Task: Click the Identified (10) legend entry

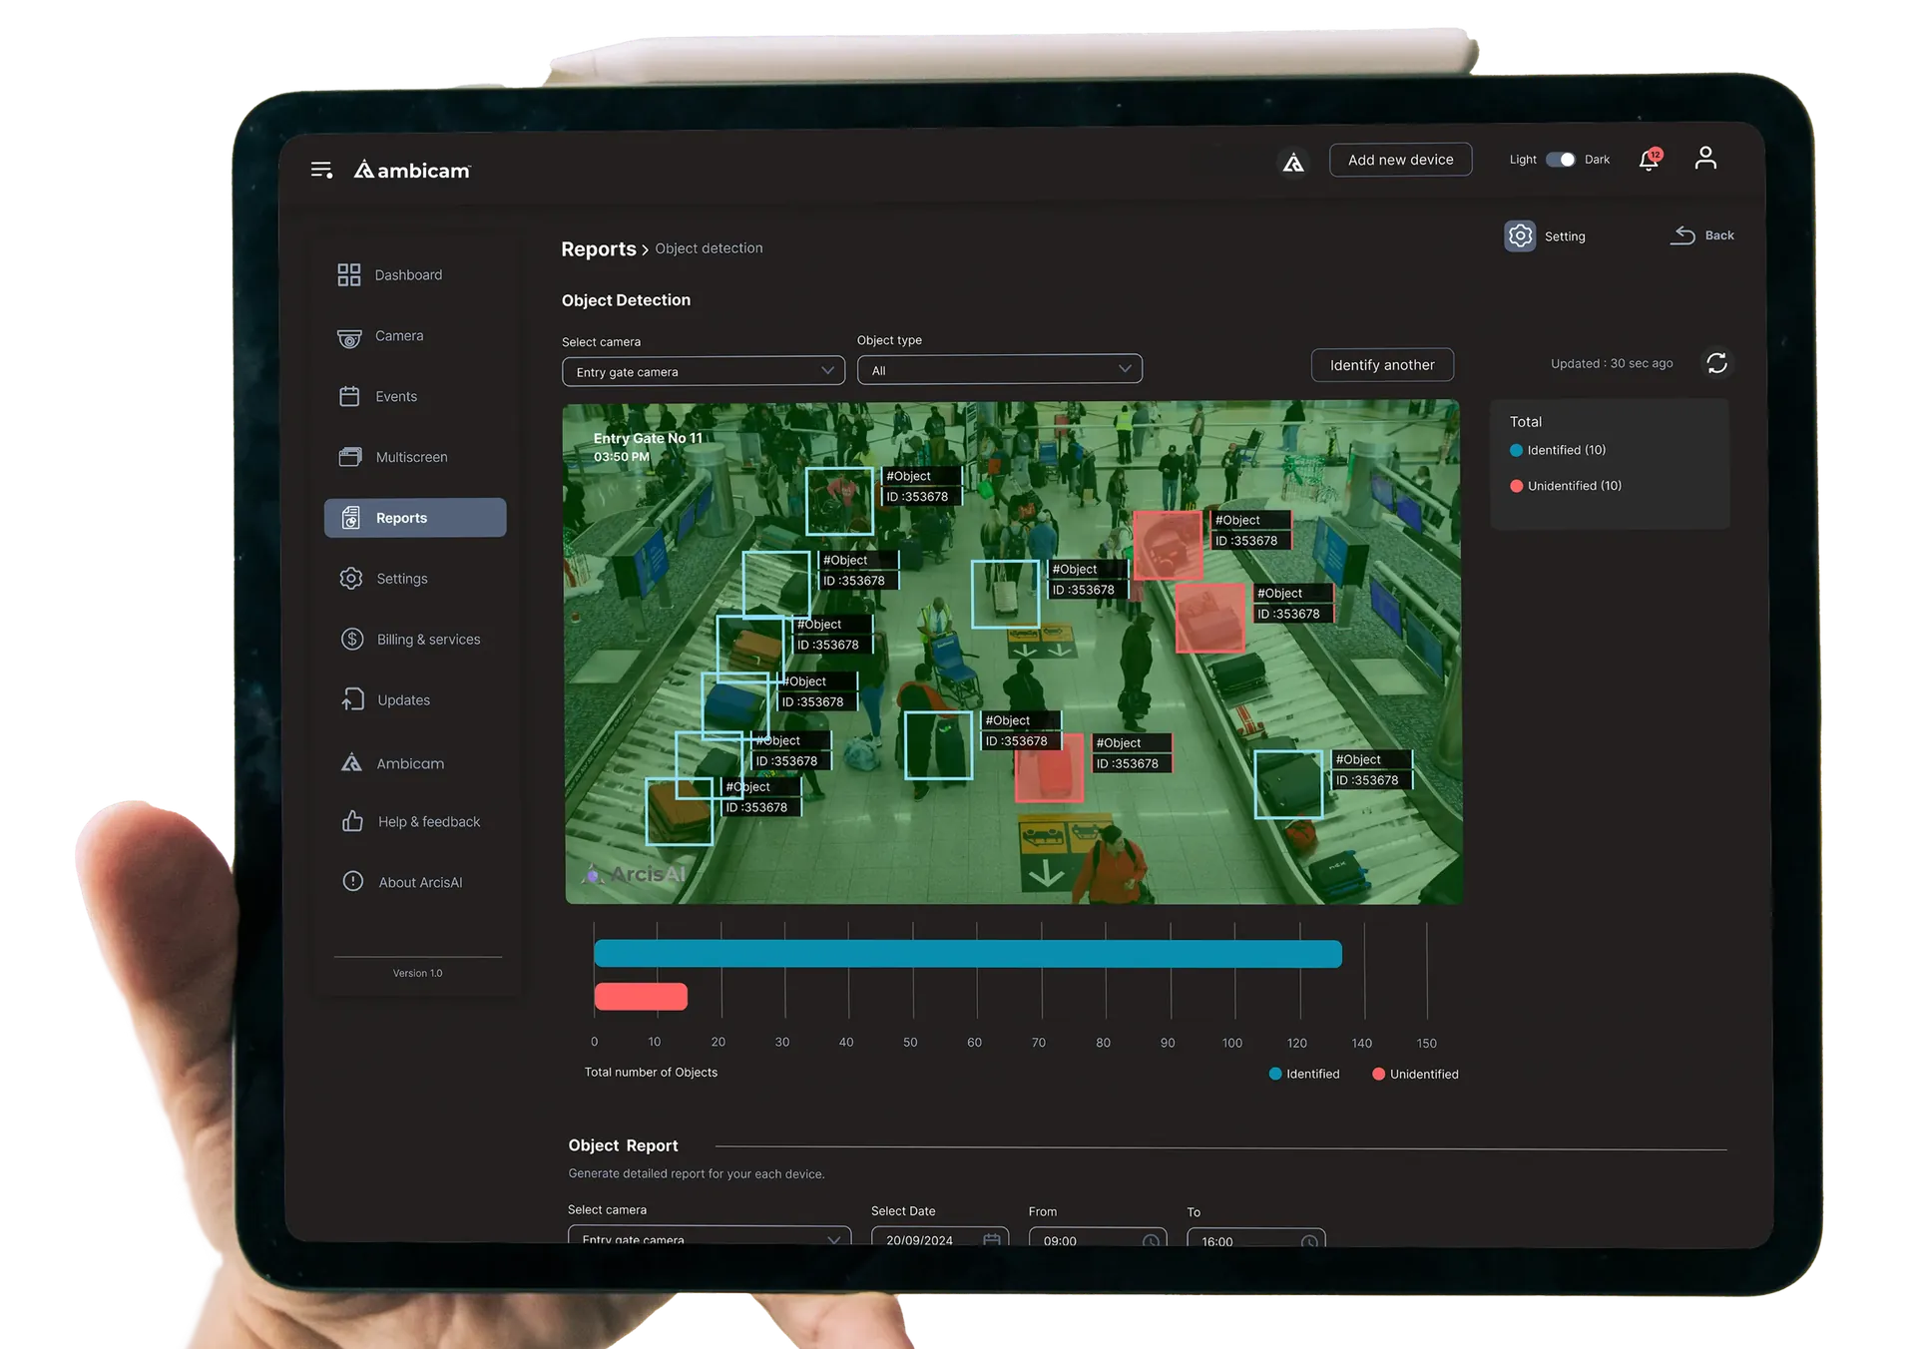Action: pos(1558,450)
